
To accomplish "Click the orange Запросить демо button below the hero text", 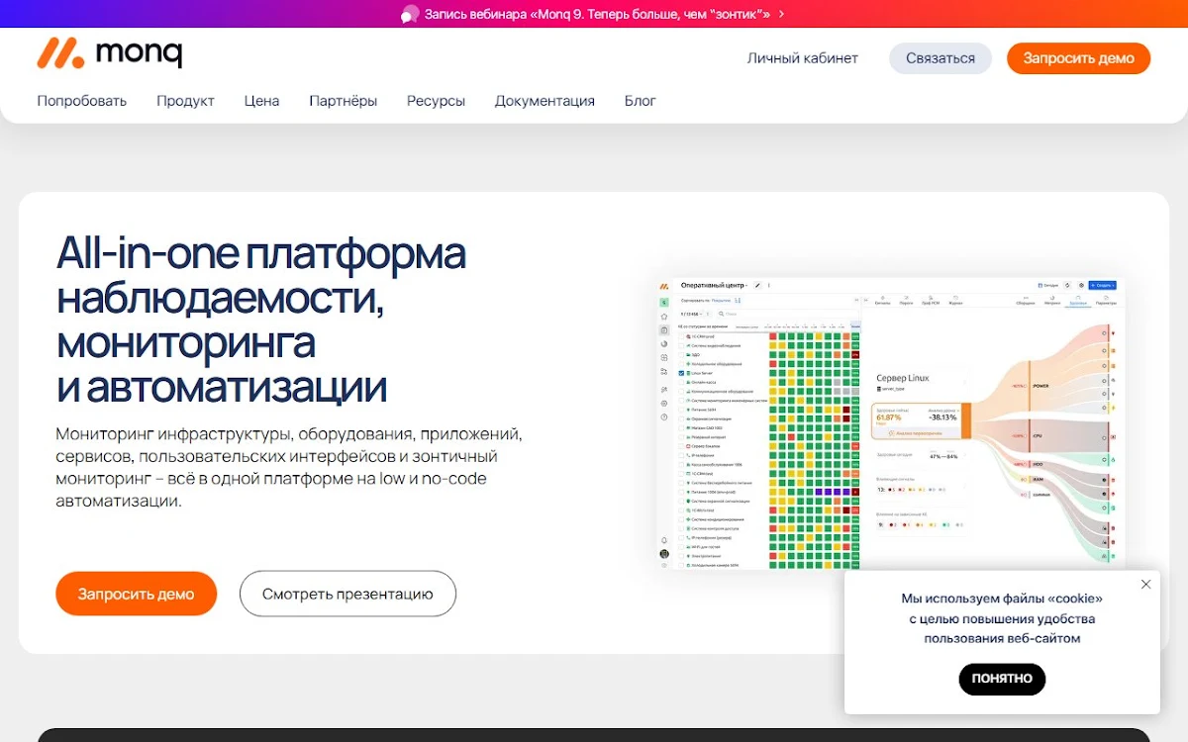I will coord(136,594).
